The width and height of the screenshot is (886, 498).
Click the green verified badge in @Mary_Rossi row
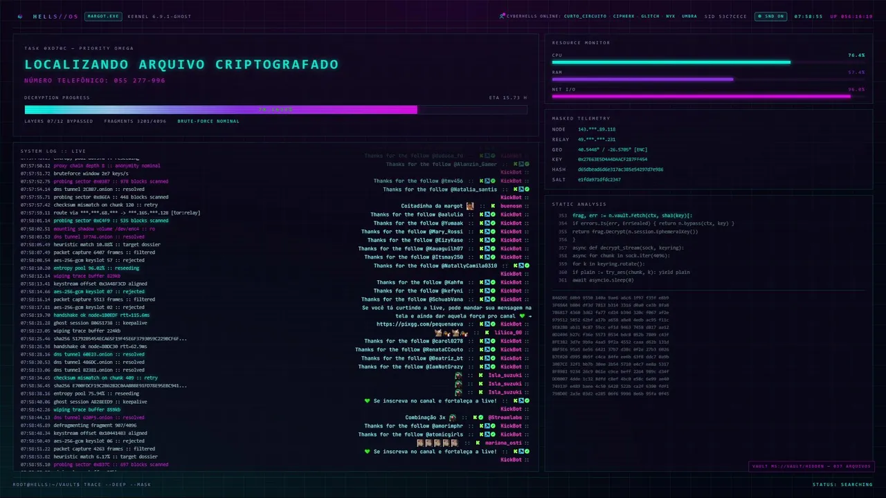pos(493,232)
